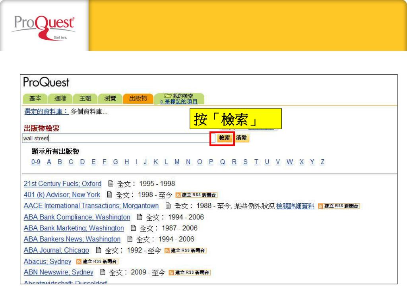This screenshot has height=305, width=407.
Task: Browse publications starting with T
Action: 256,162
